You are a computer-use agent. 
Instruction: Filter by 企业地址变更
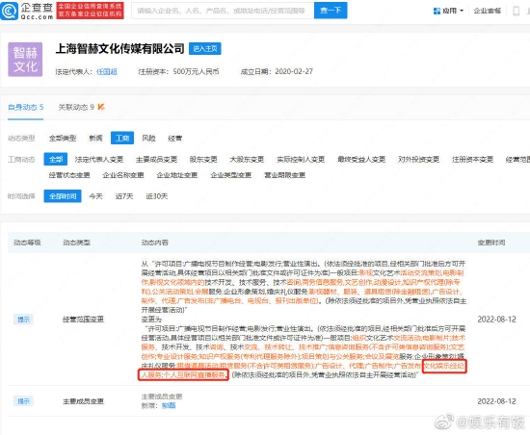[177, 175]
